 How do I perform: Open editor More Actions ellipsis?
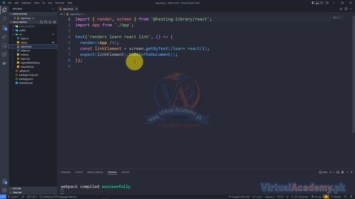coord(351,9)
